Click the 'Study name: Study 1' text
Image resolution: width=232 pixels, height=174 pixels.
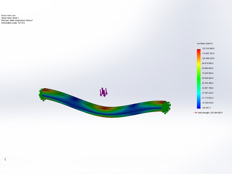pyautogui.click(x=10, y=18)
